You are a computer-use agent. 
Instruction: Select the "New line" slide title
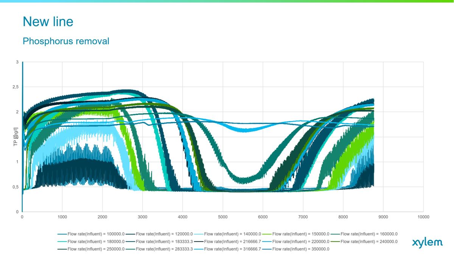click(48, 22)
